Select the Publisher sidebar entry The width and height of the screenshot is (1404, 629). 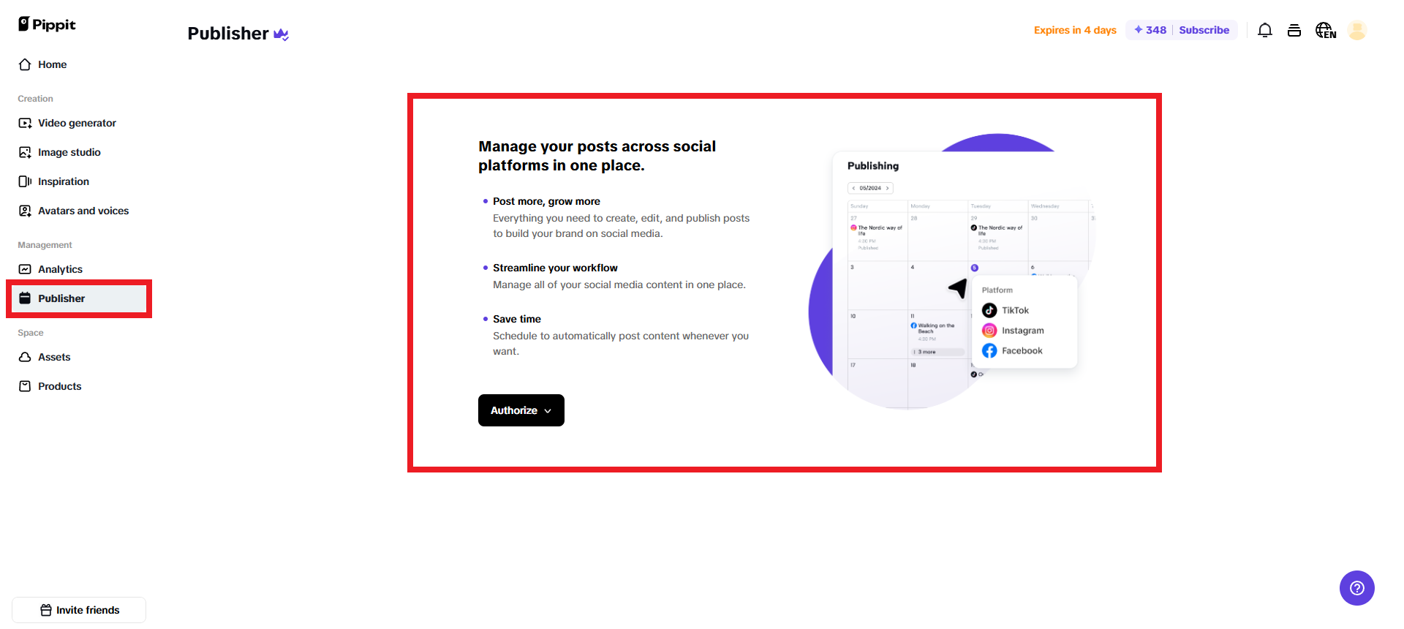[61, 298]
